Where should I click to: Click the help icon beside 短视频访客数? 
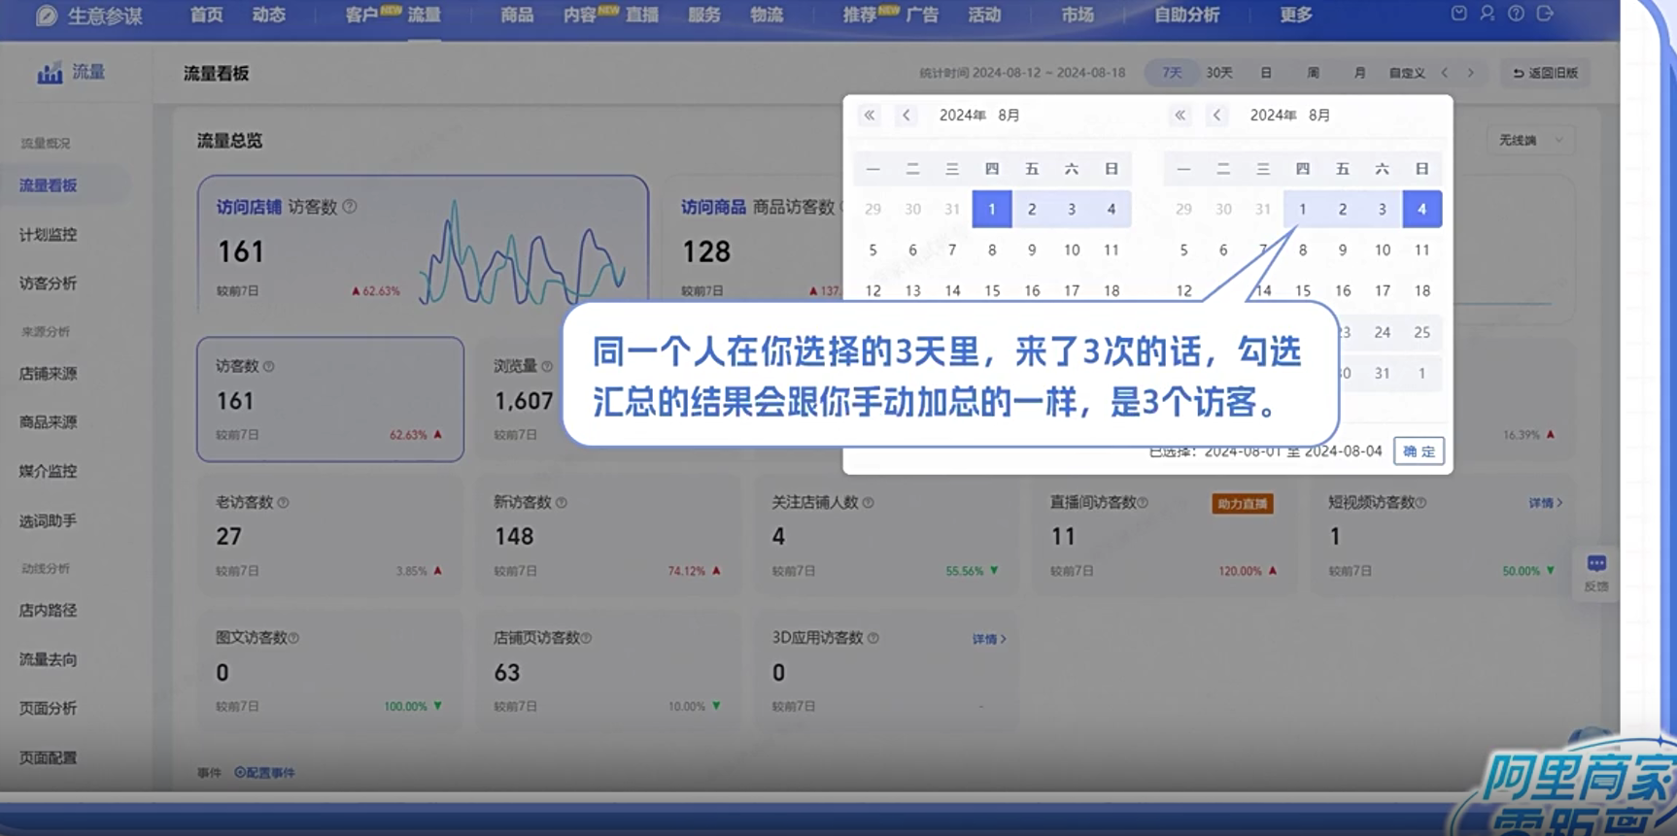point(1420,503)
